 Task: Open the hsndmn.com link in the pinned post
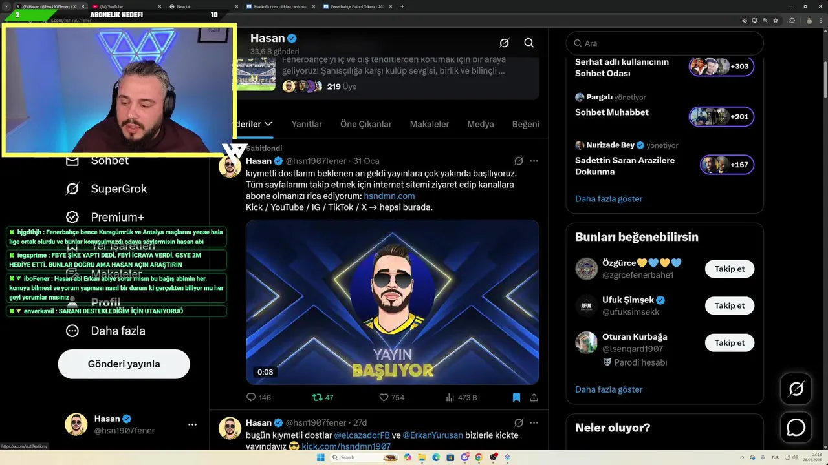tap(389, 196)
